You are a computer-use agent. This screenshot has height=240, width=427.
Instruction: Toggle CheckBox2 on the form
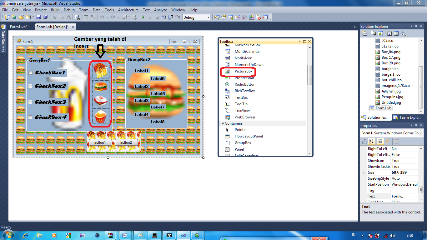pyautogui.click(x=31, y=86)
